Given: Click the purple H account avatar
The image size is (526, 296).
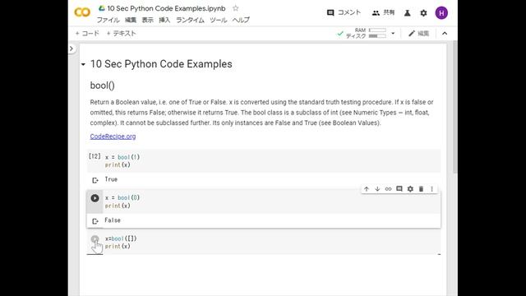Looking at the screenshot, I should click(441, 13).
